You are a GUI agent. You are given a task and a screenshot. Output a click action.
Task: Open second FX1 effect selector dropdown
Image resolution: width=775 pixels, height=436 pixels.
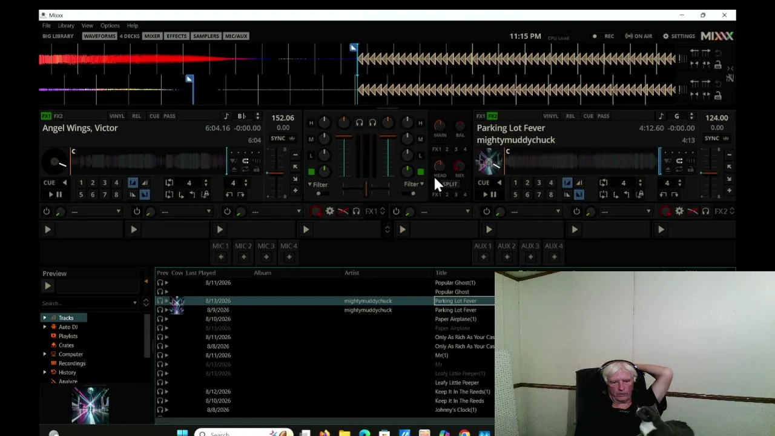[186, 211]
